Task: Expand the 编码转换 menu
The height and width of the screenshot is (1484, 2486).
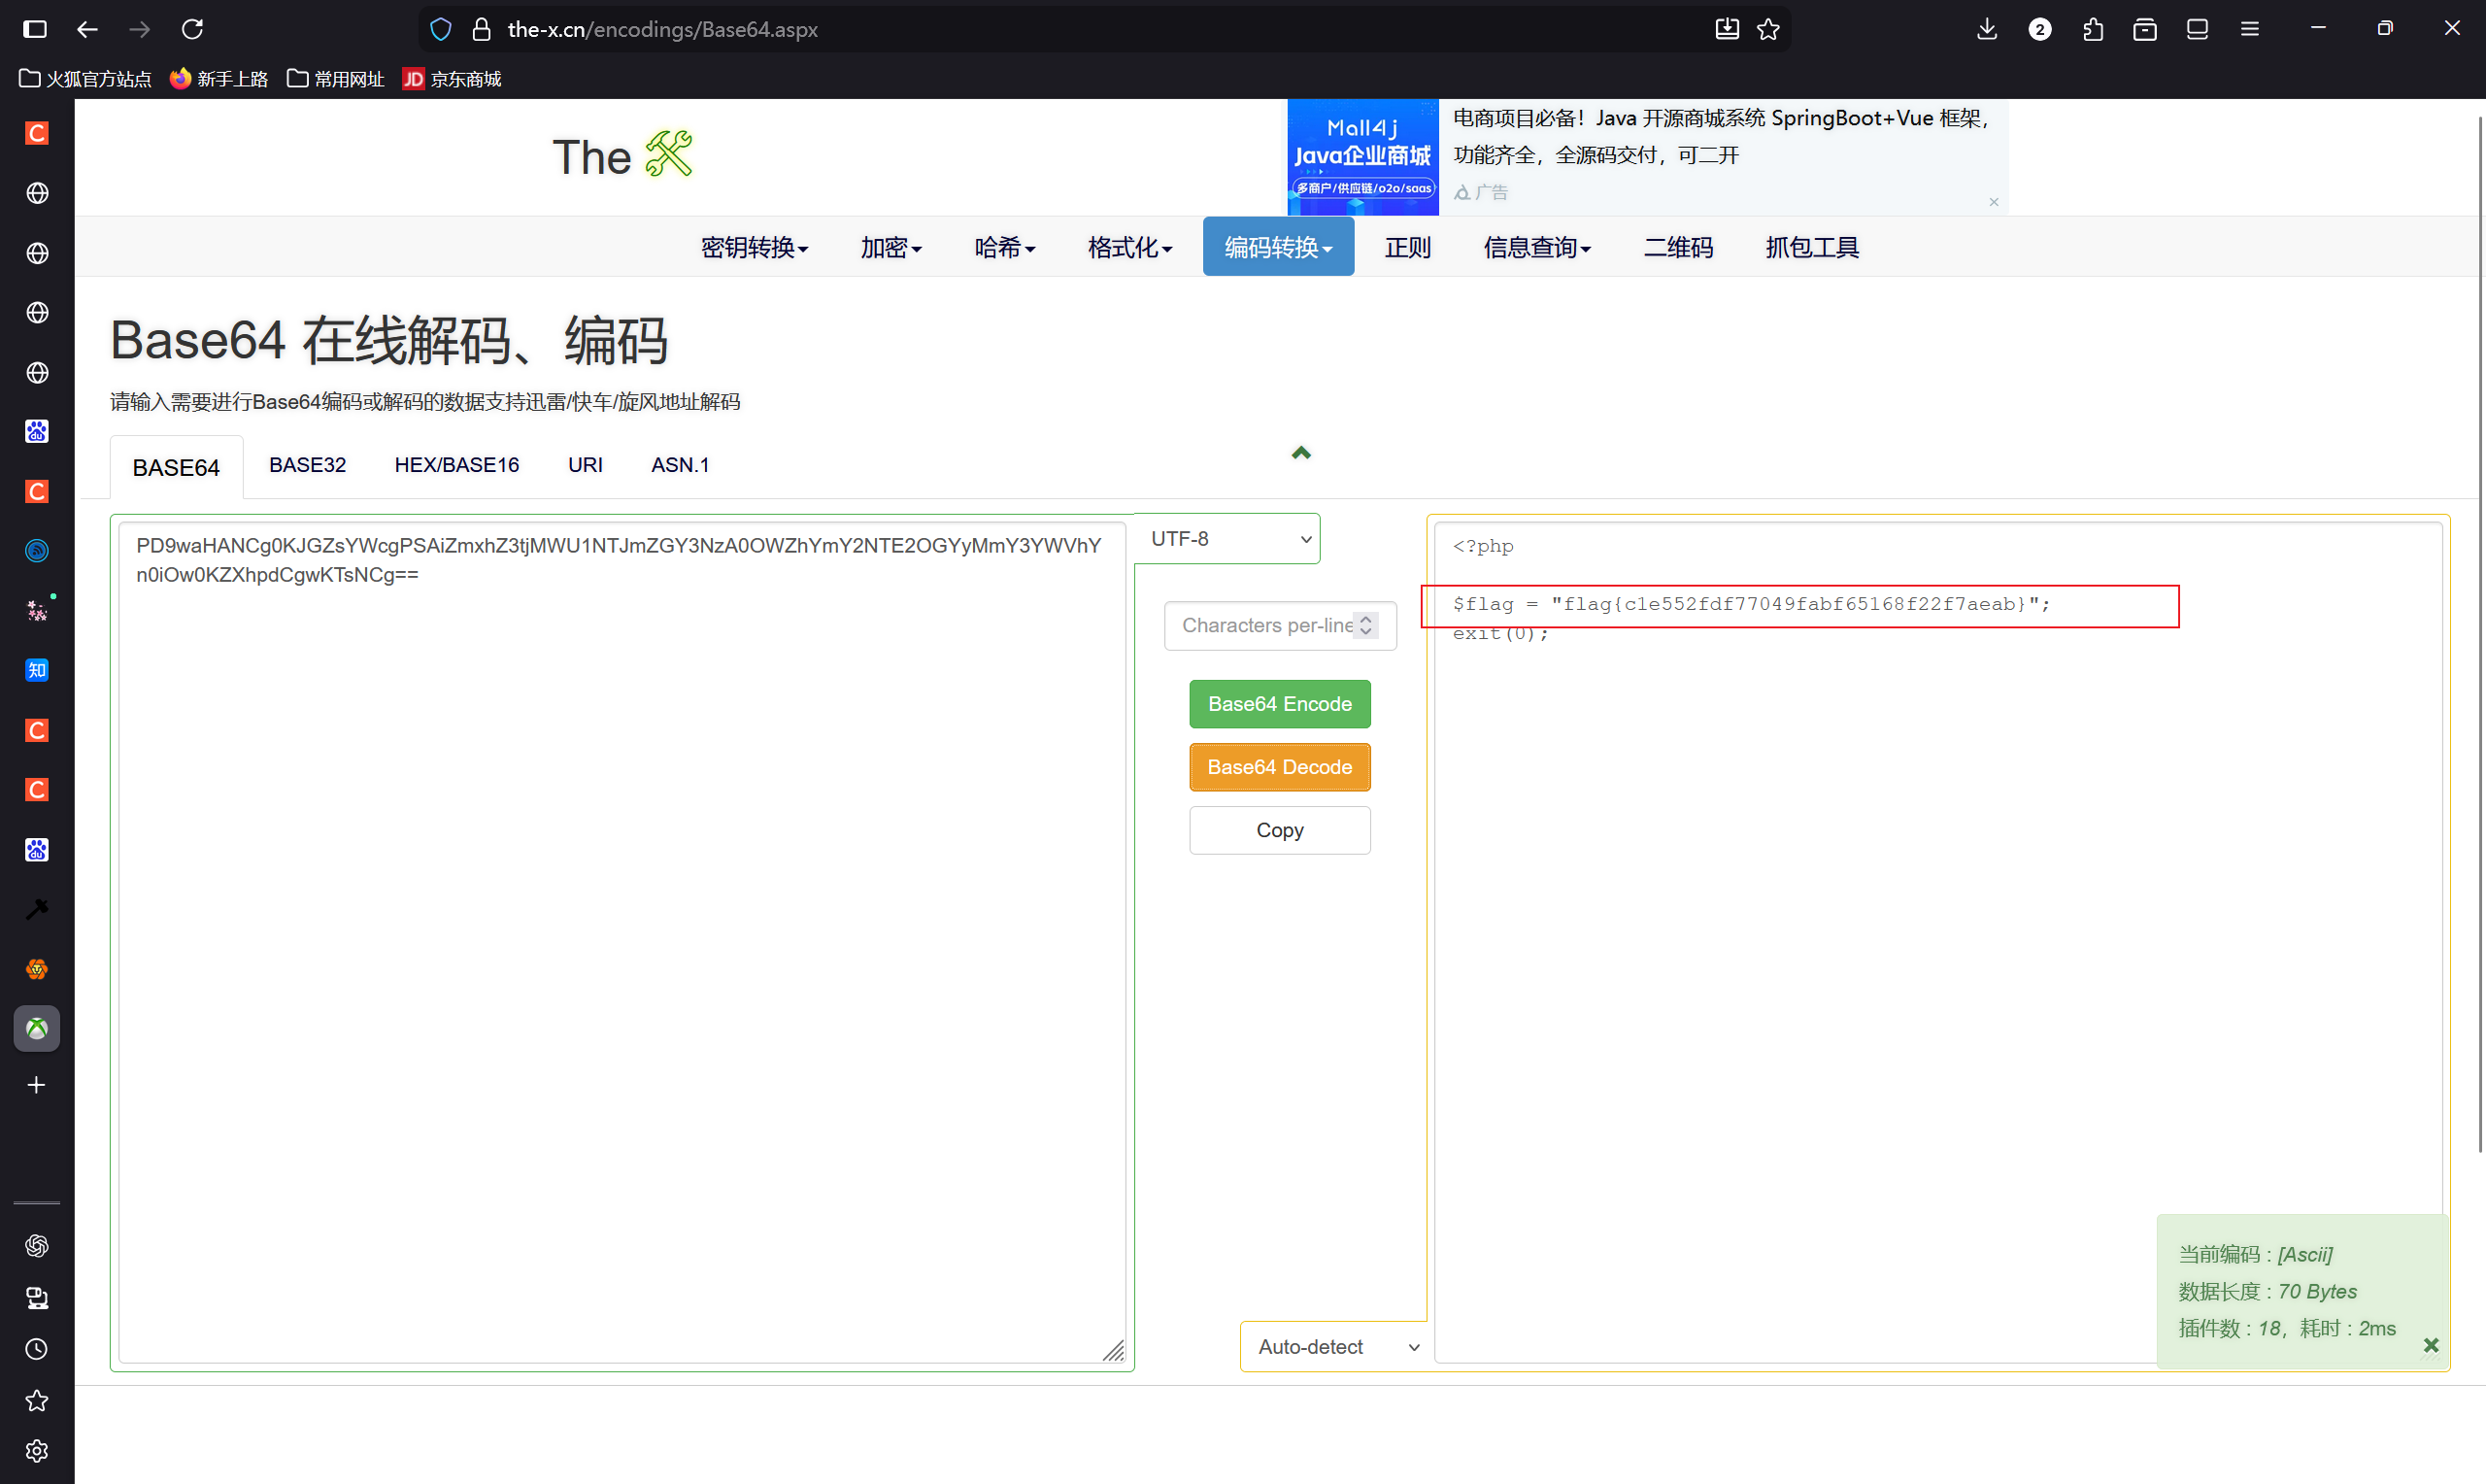Action: coord(1278,247)
